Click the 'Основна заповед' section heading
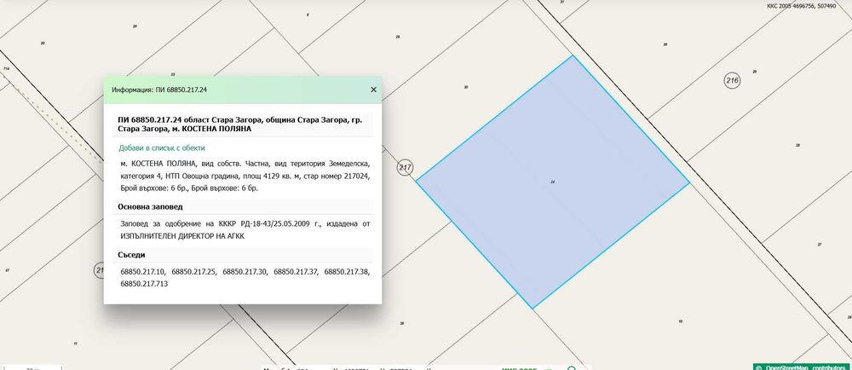The width and height of the screenshot is (852, 370). pyautogui.click(x=150, y=207)
